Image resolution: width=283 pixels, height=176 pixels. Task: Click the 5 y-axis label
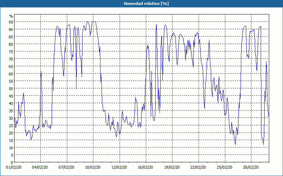[12, 155]
